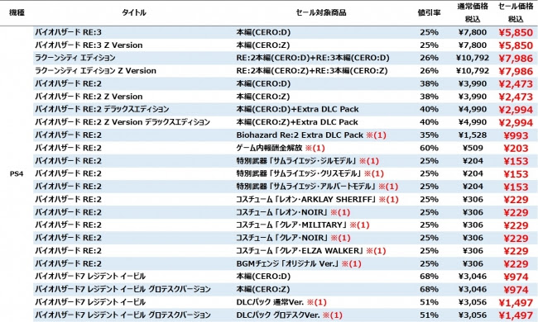The image size is (538, 322).
Task: Click the バイオハザード RE:3 Z Version title
Action: pyautogui.click(x=89, y=45)
